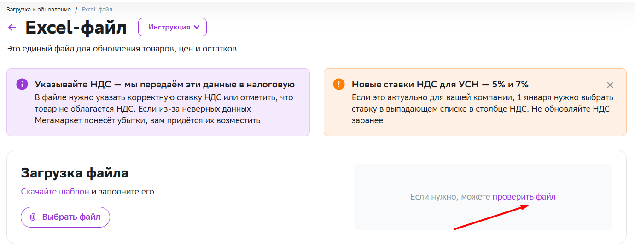Click the единый файл description text
Image resolution: width=635 pixels, height=251 pixels.
click(122, 49)
